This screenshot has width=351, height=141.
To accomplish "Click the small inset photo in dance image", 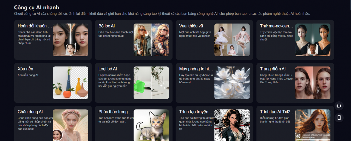I will click(232, 50).
